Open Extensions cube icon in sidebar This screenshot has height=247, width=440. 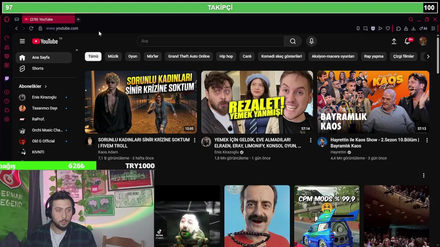pos(7,110)
